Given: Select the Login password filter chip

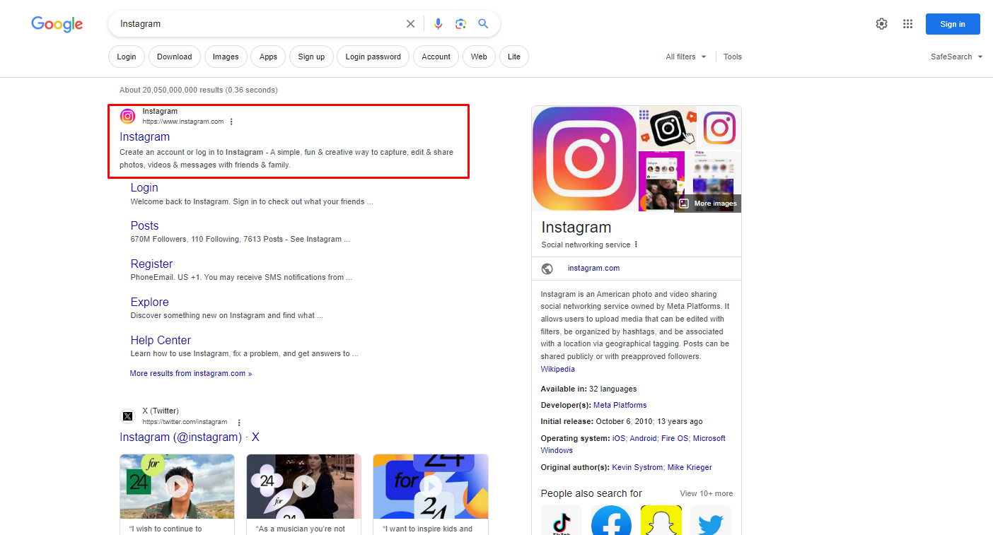Looking at the screenshot, I should (x=373, y=57).
